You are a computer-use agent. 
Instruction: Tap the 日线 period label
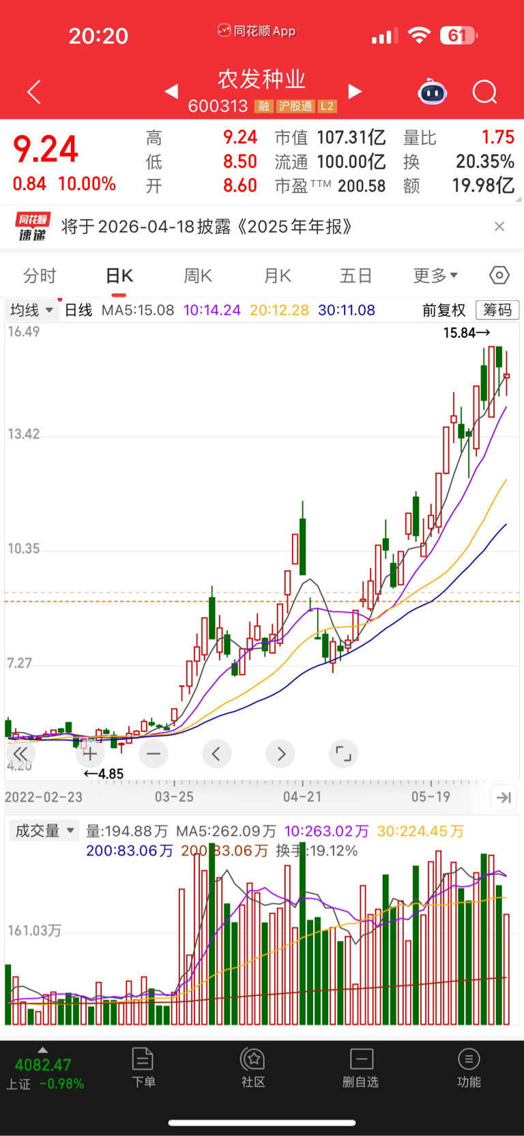pyautogui.click(x=78, y=310)
